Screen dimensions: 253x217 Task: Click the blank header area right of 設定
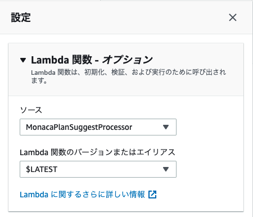click(x=129, y=17)
